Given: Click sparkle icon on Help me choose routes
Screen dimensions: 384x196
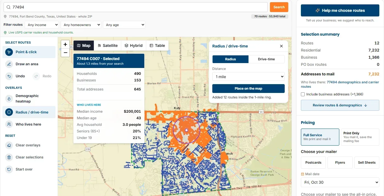Looking at the screenshot, I should tap(318, 10).
